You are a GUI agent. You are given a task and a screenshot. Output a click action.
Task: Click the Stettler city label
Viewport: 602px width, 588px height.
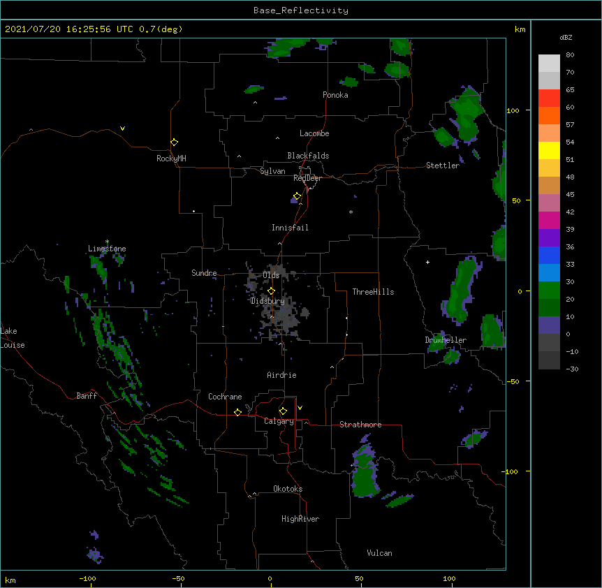443,166
